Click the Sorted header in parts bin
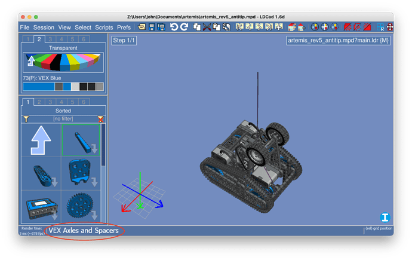This screenshot has height=260, width=412. coord(63,111)
